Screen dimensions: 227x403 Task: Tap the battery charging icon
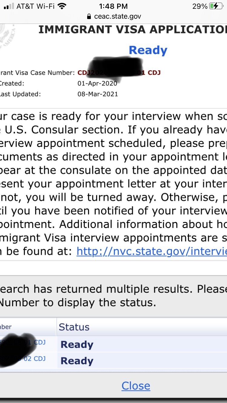(216, 6)
